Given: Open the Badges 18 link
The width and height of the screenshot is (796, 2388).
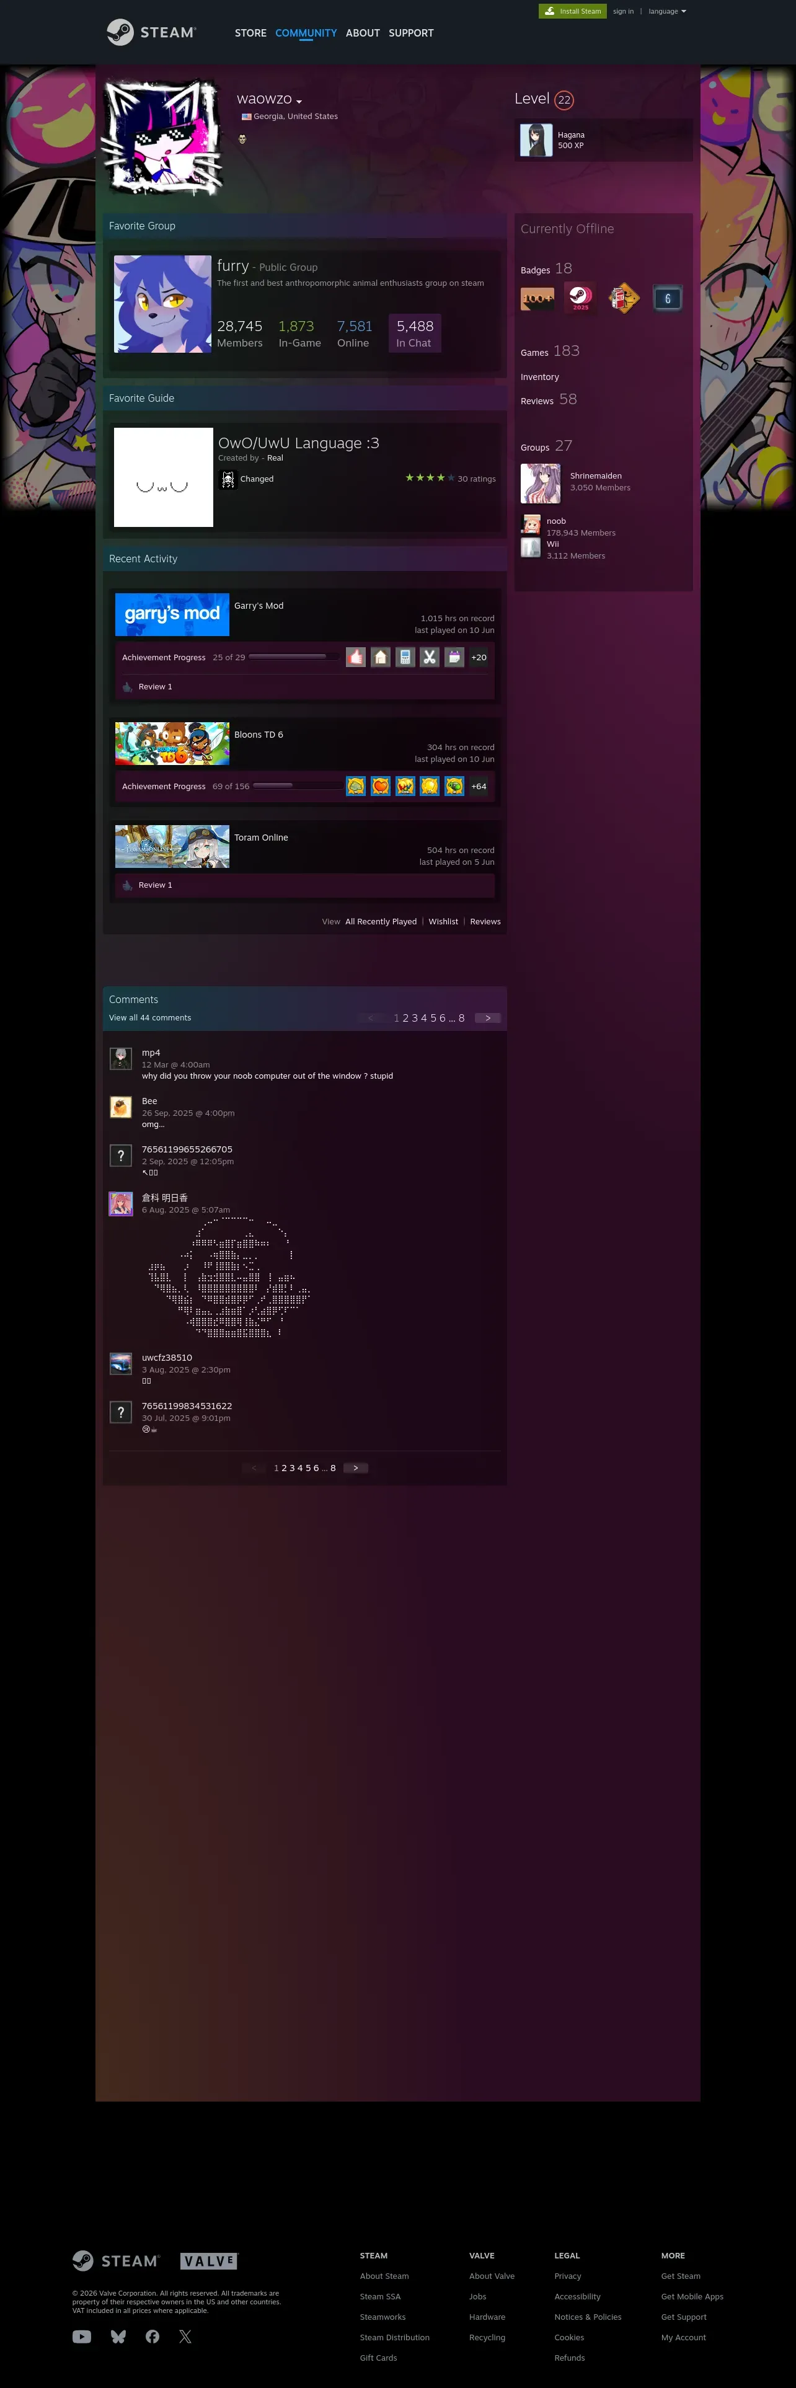Looking at the screenshot, I should click(547, 269).
